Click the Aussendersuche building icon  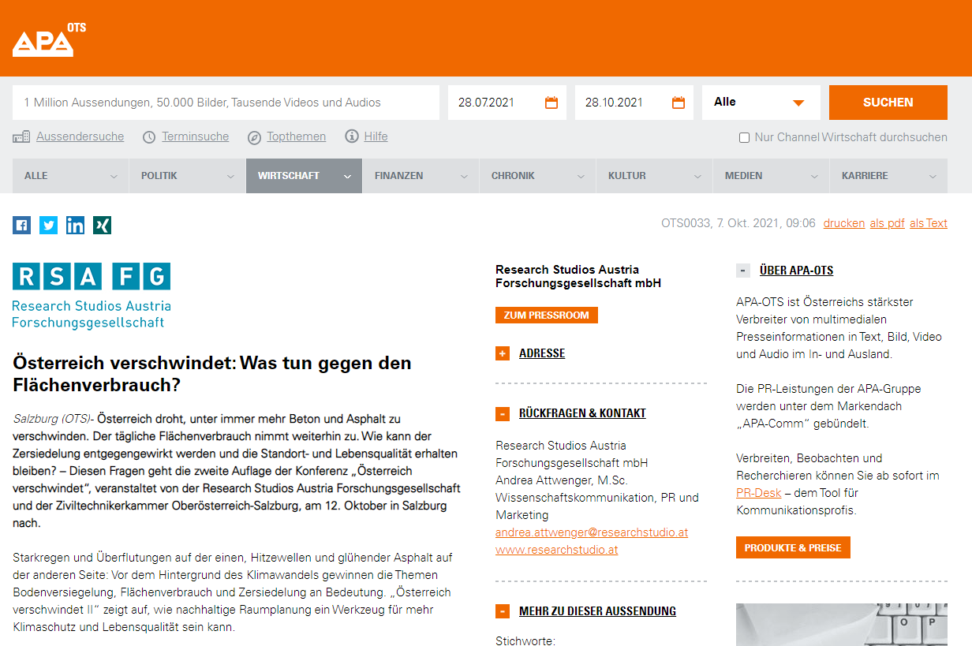pyautogui.click(x=21, y=137)
